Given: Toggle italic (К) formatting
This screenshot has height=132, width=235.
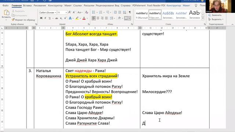Looking at the screenshot, I should pyautogui.click(x=45, y=18).
